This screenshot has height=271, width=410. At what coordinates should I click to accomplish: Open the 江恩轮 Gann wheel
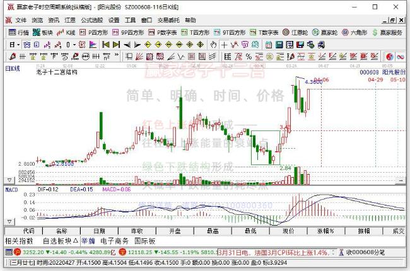pyautogui.click(x=295, y=32)
